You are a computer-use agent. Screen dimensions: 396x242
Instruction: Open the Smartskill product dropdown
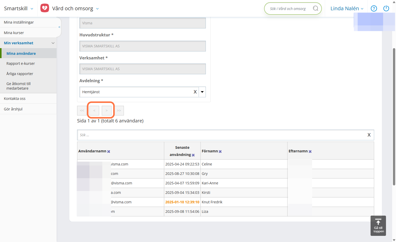pyautogui.click(x=19, y=8)
